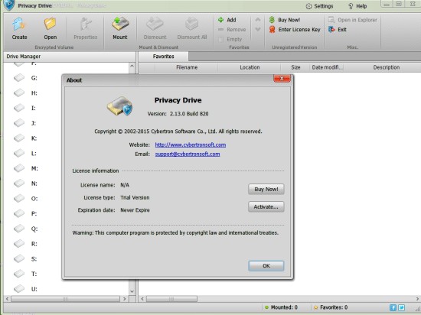Confirm the About dialog with OK
Screen dimensions: 421x315
point(266,265)
